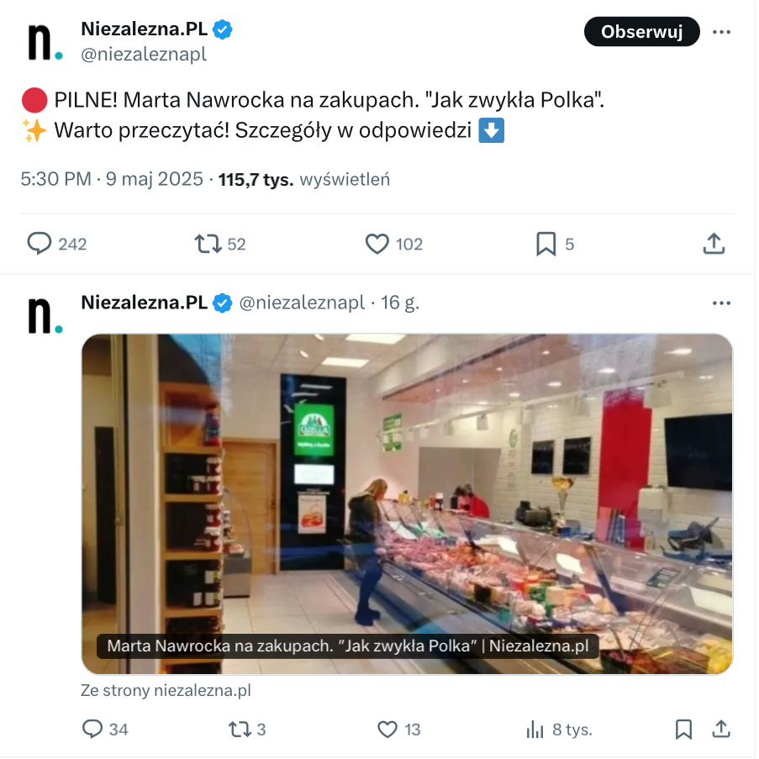The width and height of the screenshot is (759, 759).
Task: Click the verified badge next to top Niezalezna.PL
Action: coord(223,29)
